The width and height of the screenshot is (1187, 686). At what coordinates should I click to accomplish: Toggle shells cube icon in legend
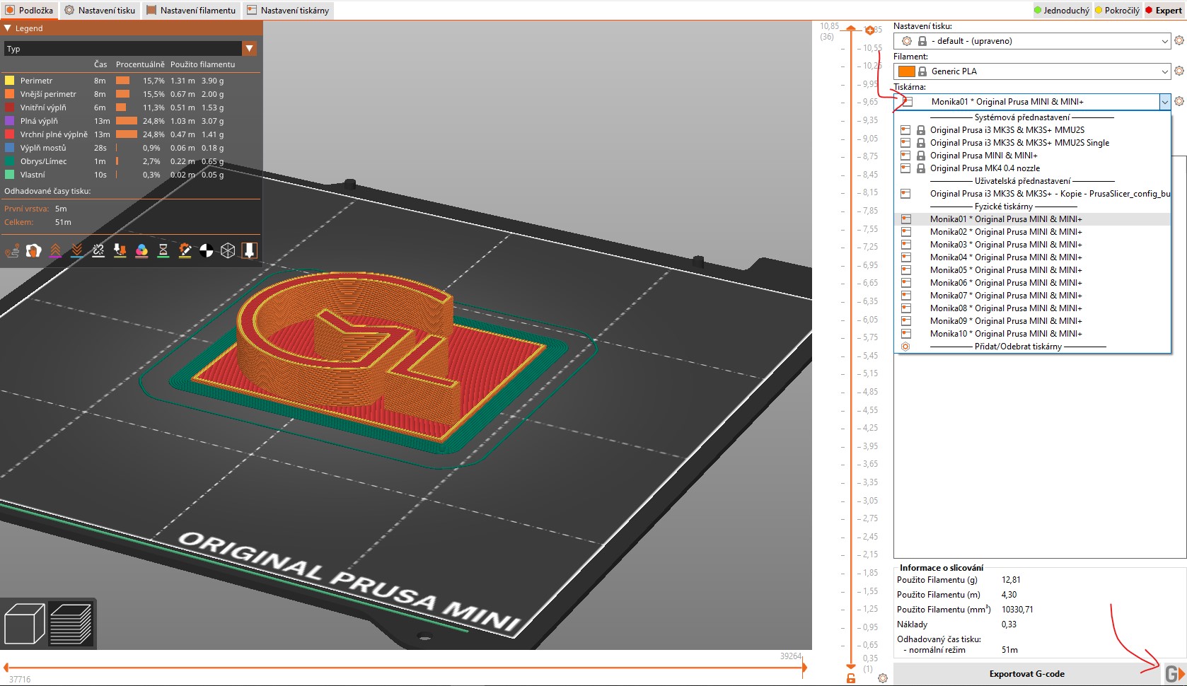228,250
